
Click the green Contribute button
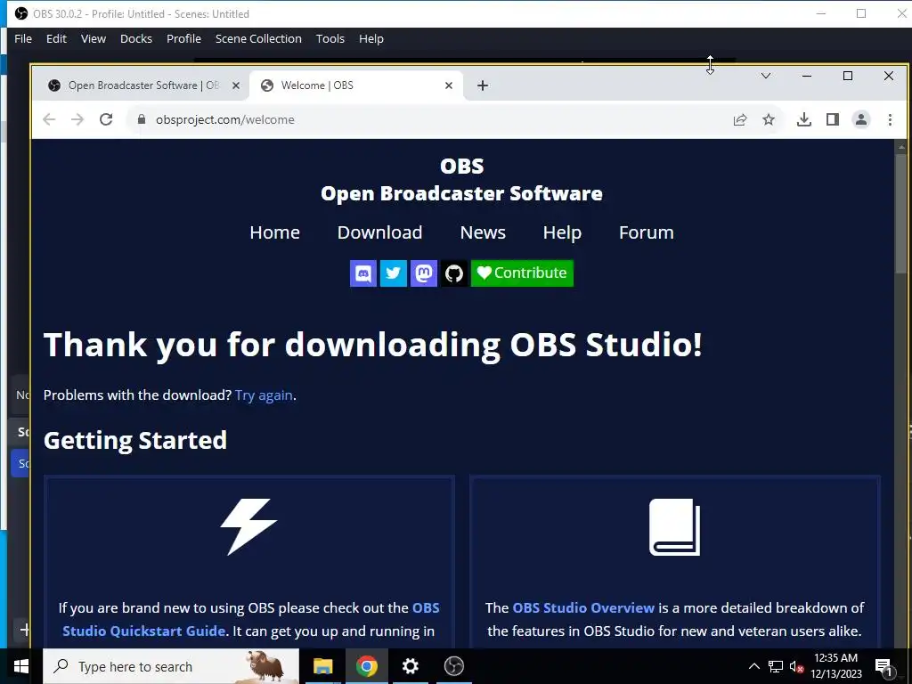point(522,273)
